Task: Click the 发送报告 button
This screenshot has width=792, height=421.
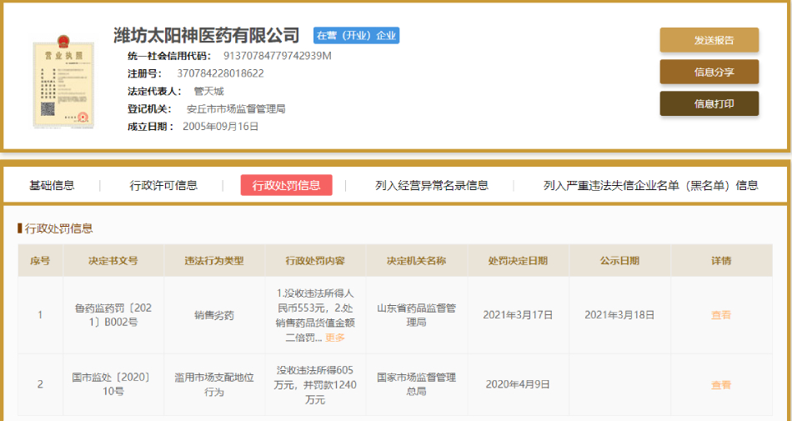Action: [x=709, y=40]
